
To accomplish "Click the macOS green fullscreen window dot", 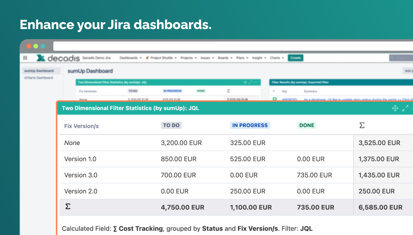I will (x=42, y=46).
